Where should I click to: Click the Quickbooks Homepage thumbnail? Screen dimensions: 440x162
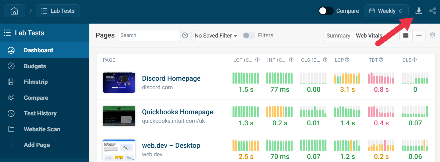[119, 116]
